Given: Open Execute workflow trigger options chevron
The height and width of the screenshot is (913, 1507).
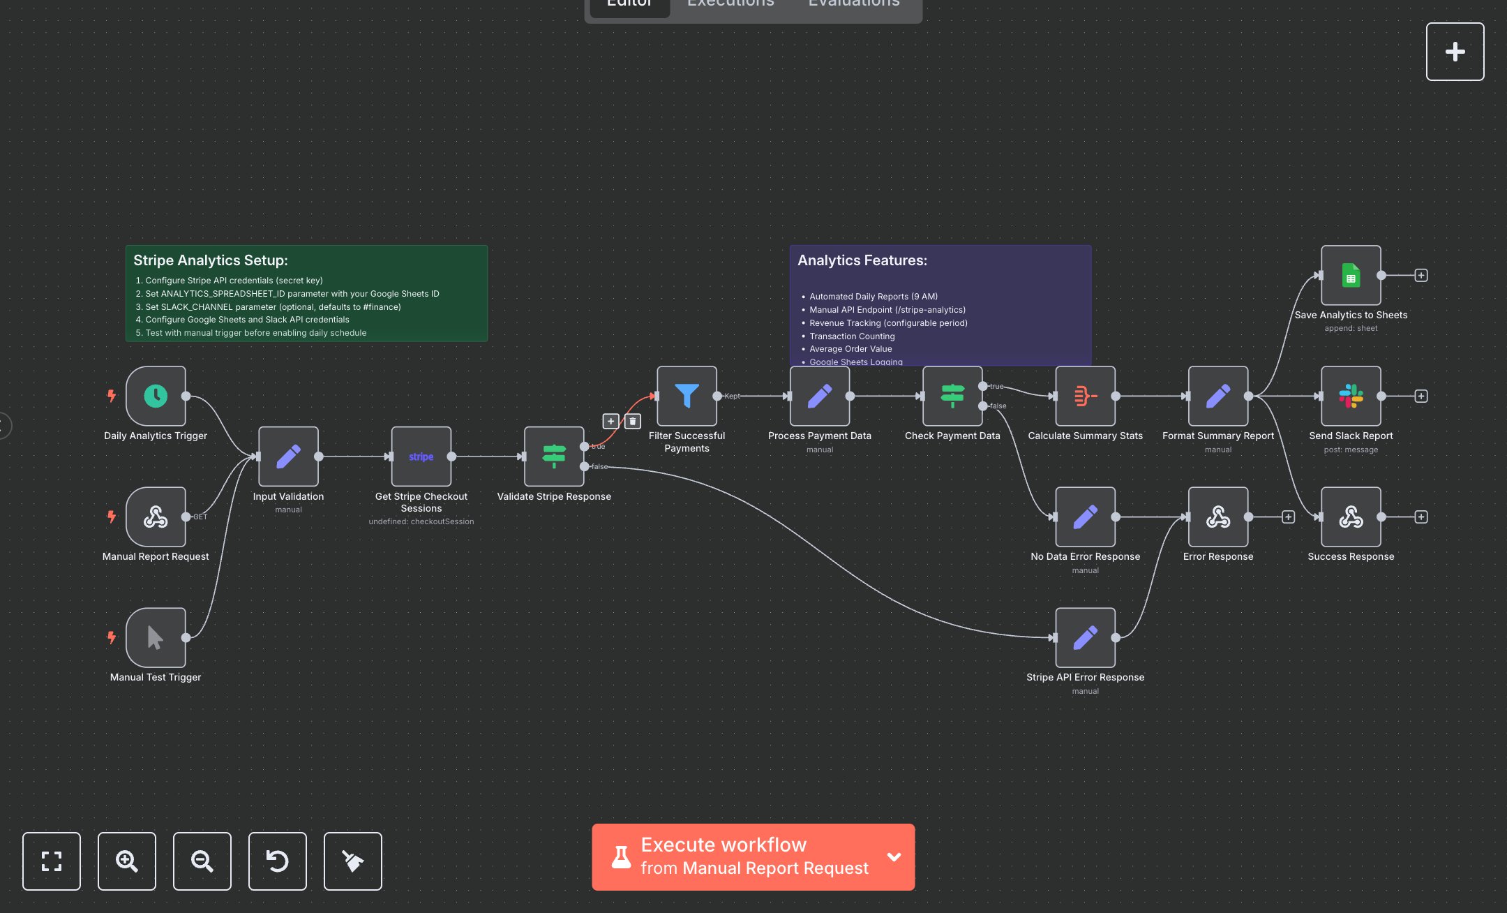Looking at the screenshot, I should (894, 857).
